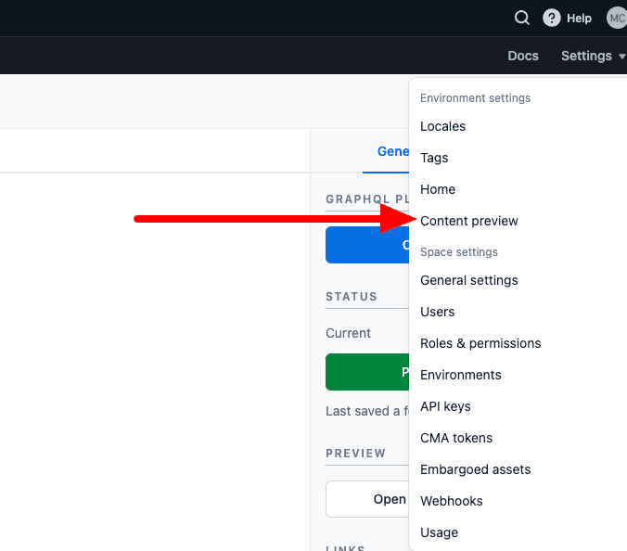
Task: Open the Users settings page
Action: pyautogui.click(x=438, y=312)
